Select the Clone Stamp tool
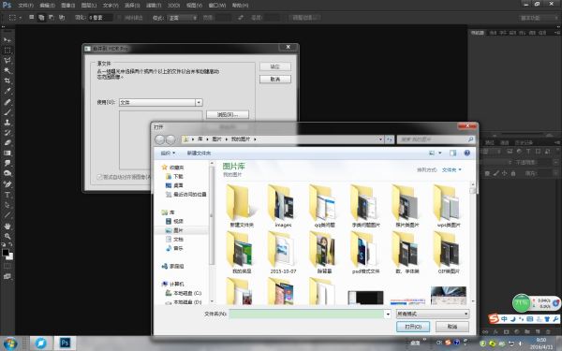Image resolution: width=562 pixels, height=351 pixels. click(x=7, y=122)
